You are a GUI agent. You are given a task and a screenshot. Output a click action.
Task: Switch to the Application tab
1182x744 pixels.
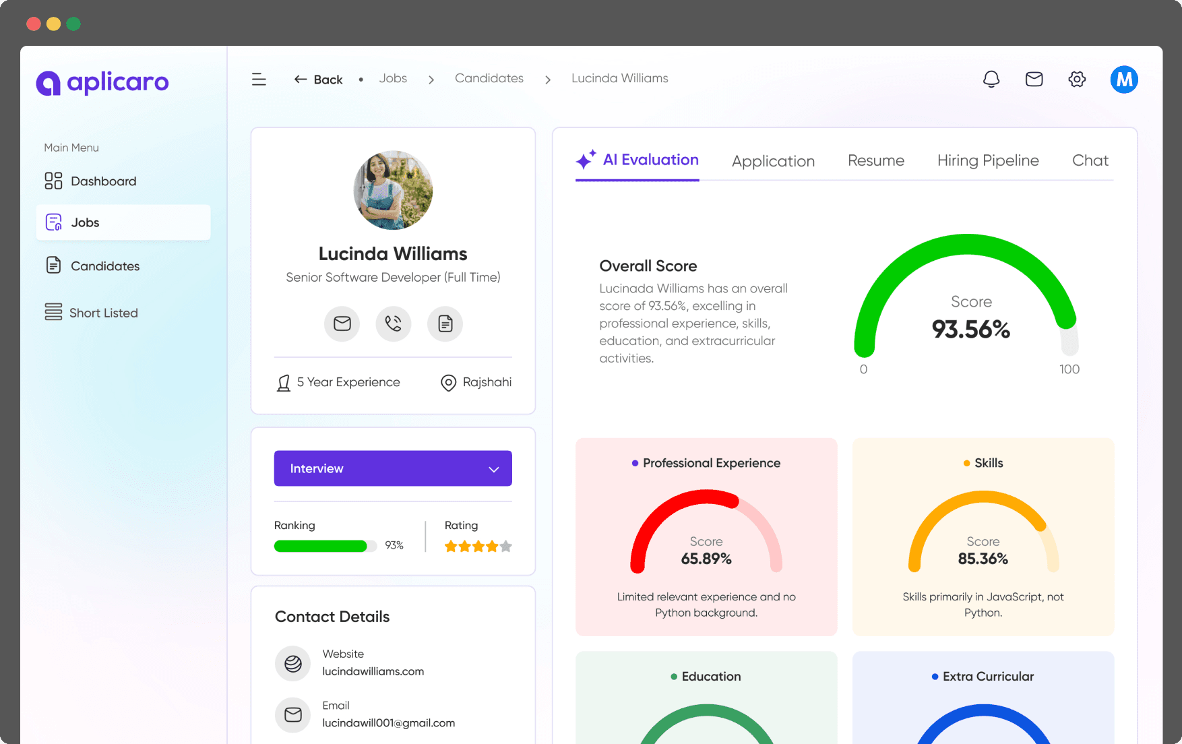click(x=773, y=161)
